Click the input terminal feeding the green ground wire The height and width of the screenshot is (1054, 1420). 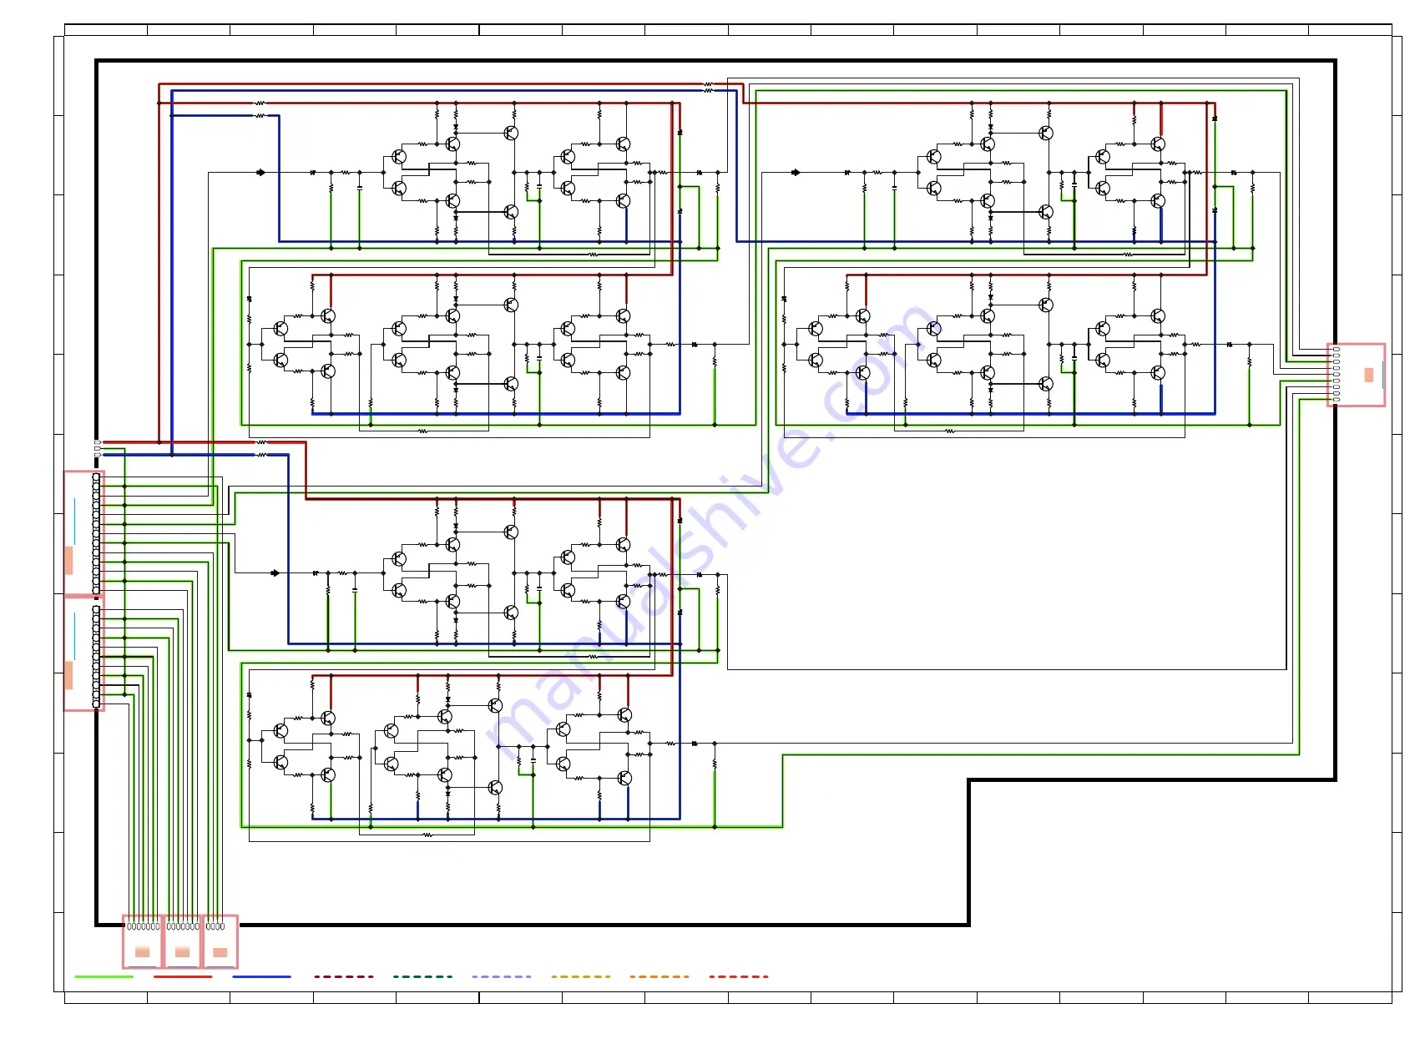pyautogui.click(x=98, y=449)
